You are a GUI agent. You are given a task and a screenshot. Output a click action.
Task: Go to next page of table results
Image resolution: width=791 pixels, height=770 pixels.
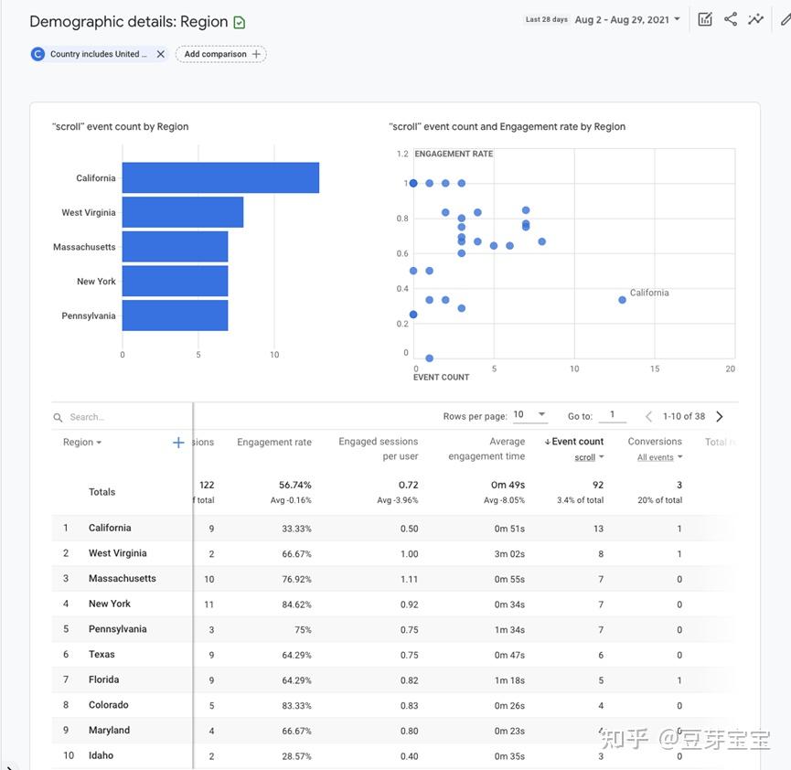[x=720, y=415]
